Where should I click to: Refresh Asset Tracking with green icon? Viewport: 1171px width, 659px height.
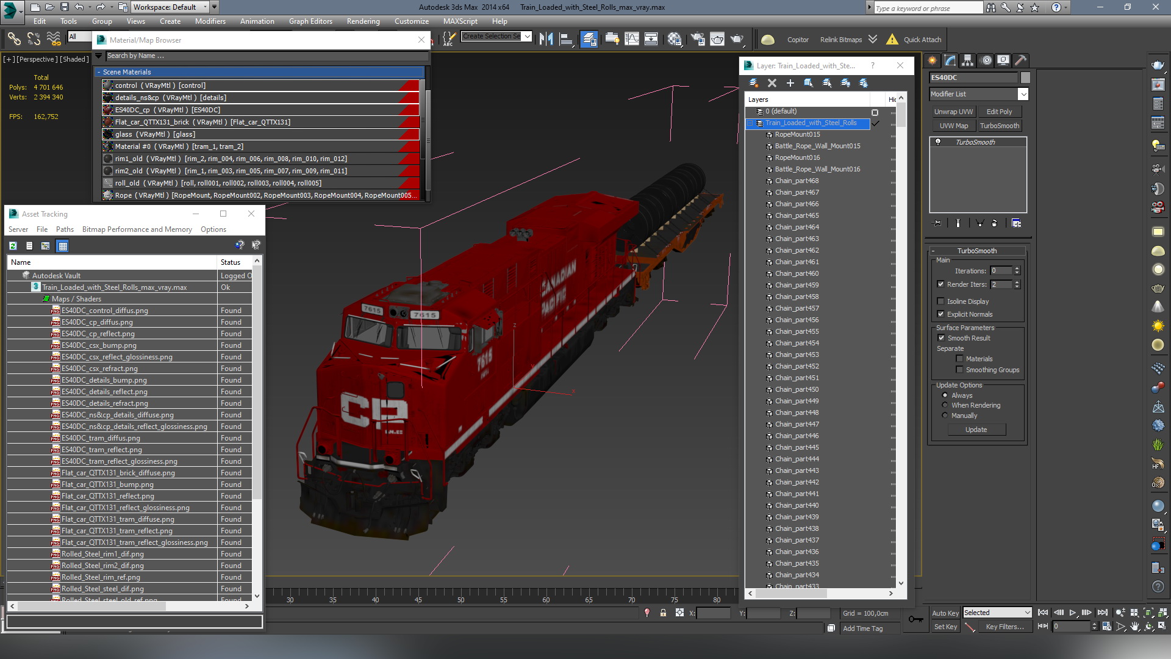pos(13,246)
